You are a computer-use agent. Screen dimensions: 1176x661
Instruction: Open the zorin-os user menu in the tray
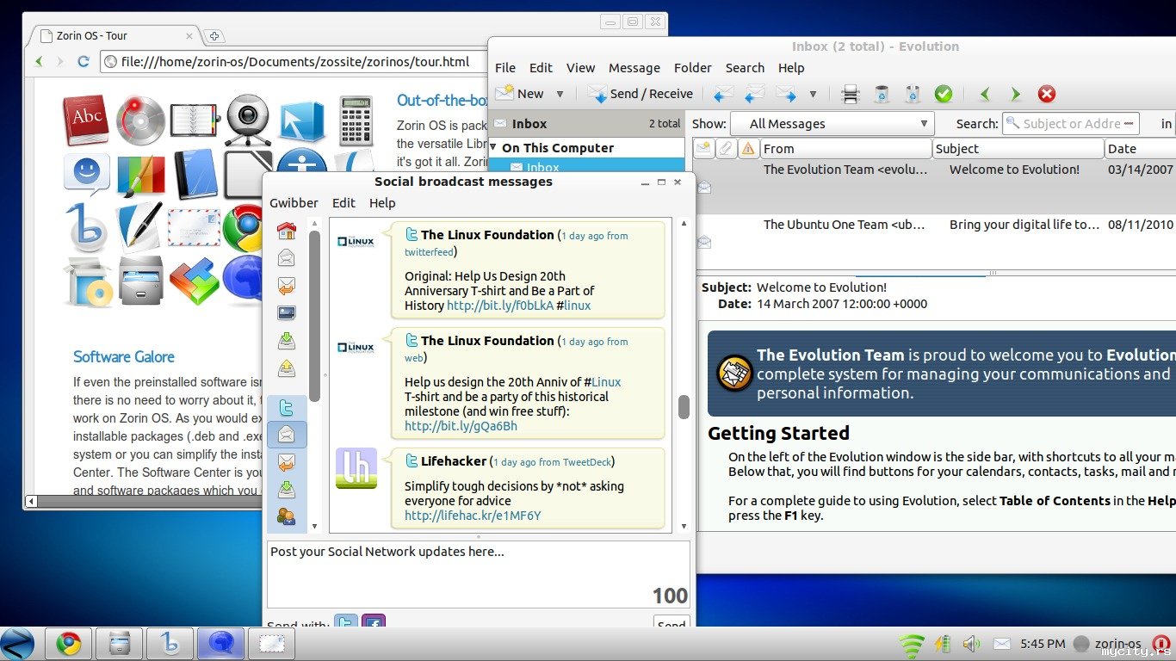1107,644
